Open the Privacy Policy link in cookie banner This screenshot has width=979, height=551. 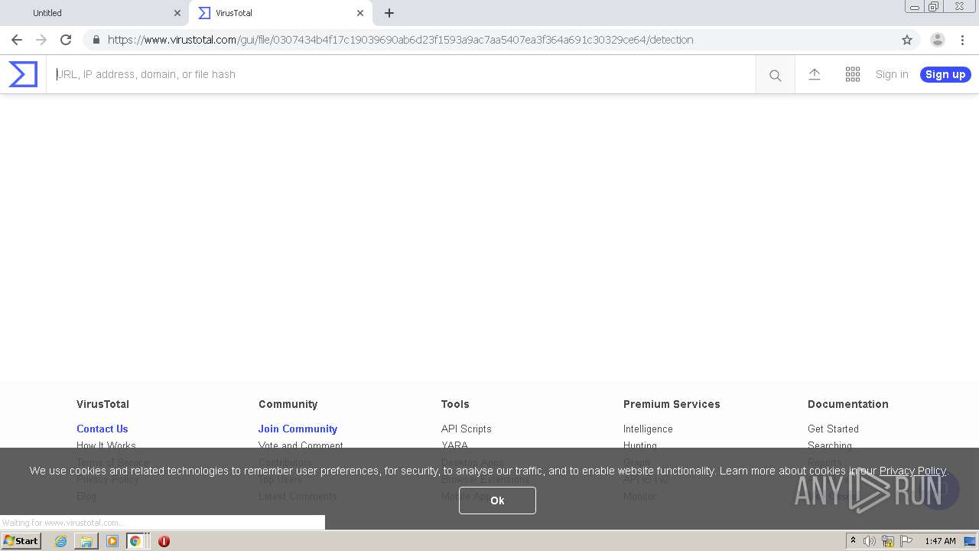click(912, 471)
